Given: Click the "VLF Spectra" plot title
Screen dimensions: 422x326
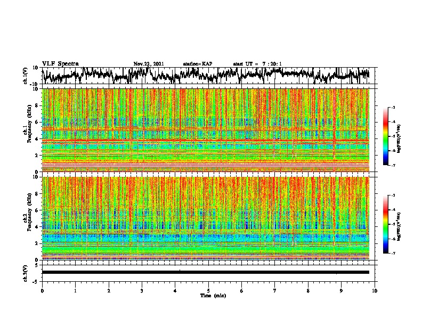Looking at the screenshot, I should 60,64.
